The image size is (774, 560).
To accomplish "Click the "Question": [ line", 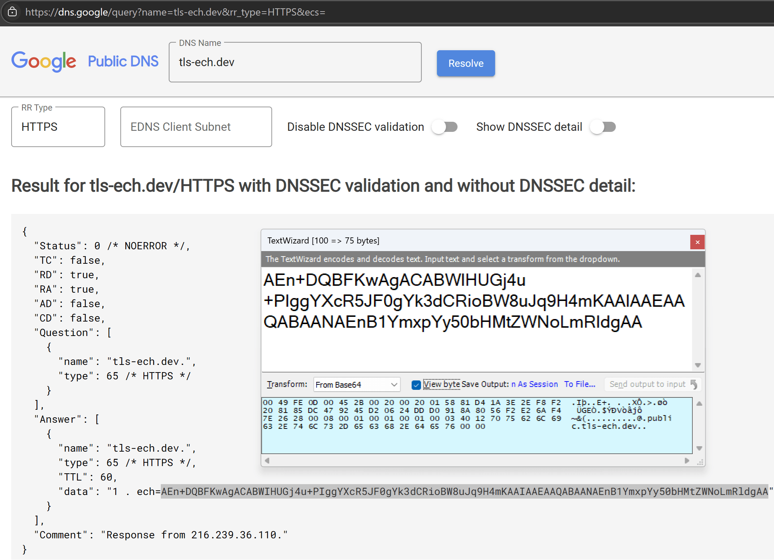I will point(73,333).
